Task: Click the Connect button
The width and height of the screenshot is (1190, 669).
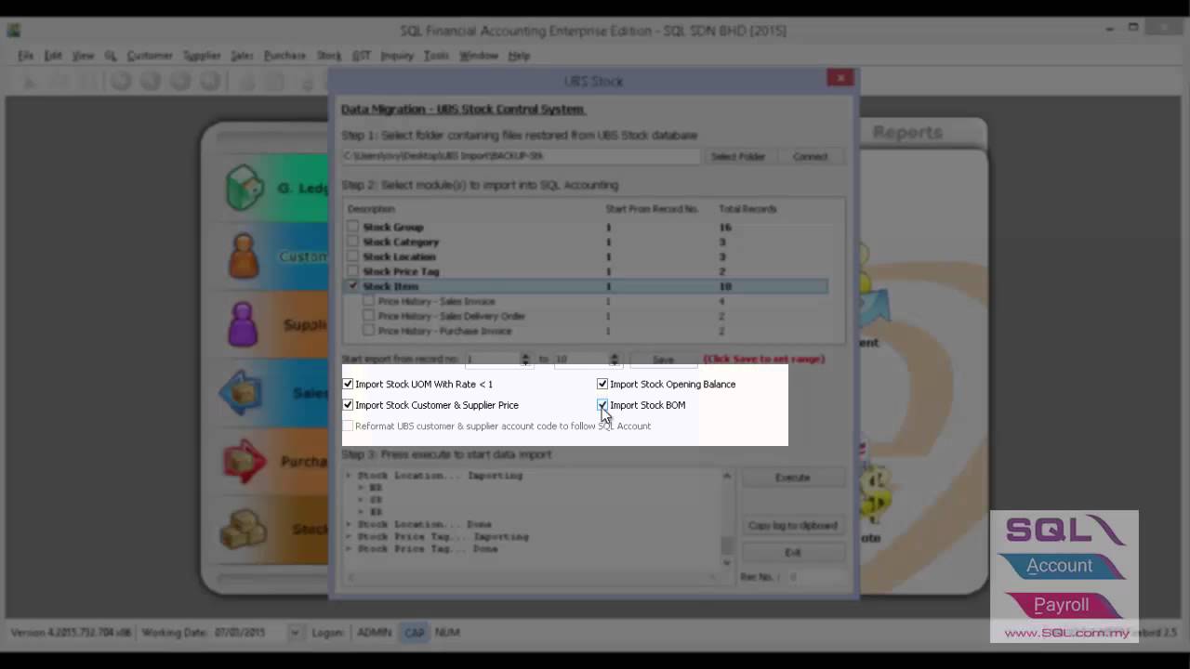Action: click(811, 156)
